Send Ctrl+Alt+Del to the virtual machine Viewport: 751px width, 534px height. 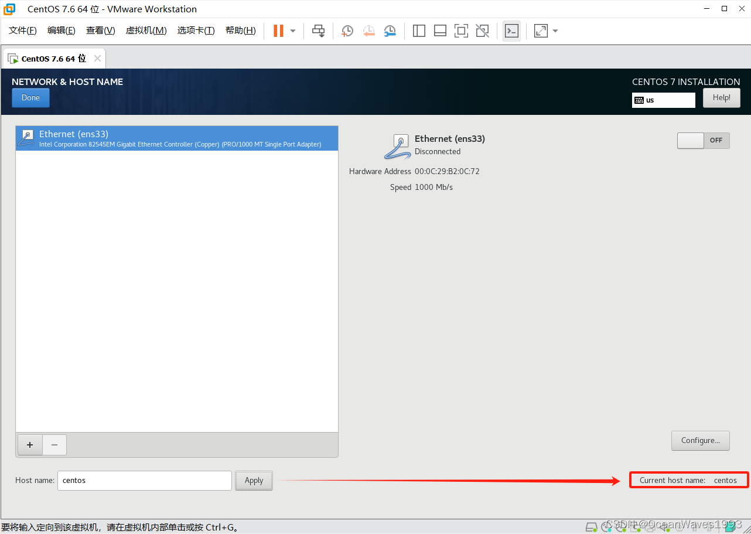pos(318,31)
